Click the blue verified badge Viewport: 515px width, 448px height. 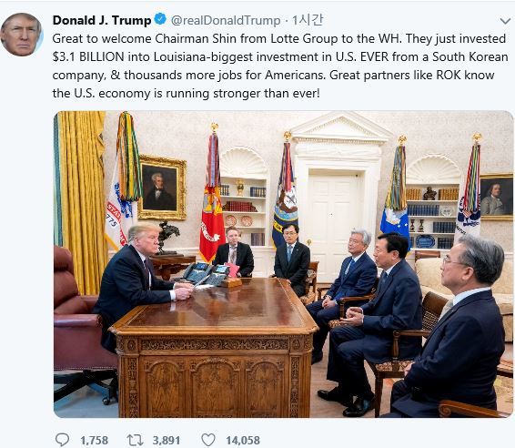point(160,19)
